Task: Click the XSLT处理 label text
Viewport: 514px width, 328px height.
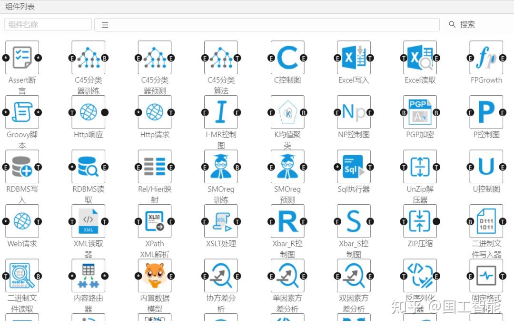Action: [x=221, y=243]
